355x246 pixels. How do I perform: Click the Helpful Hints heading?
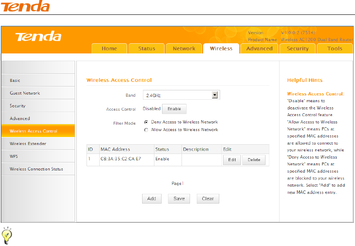coord(305,80)
